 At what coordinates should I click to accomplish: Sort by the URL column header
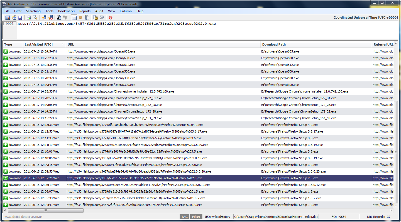coord(163,44)
